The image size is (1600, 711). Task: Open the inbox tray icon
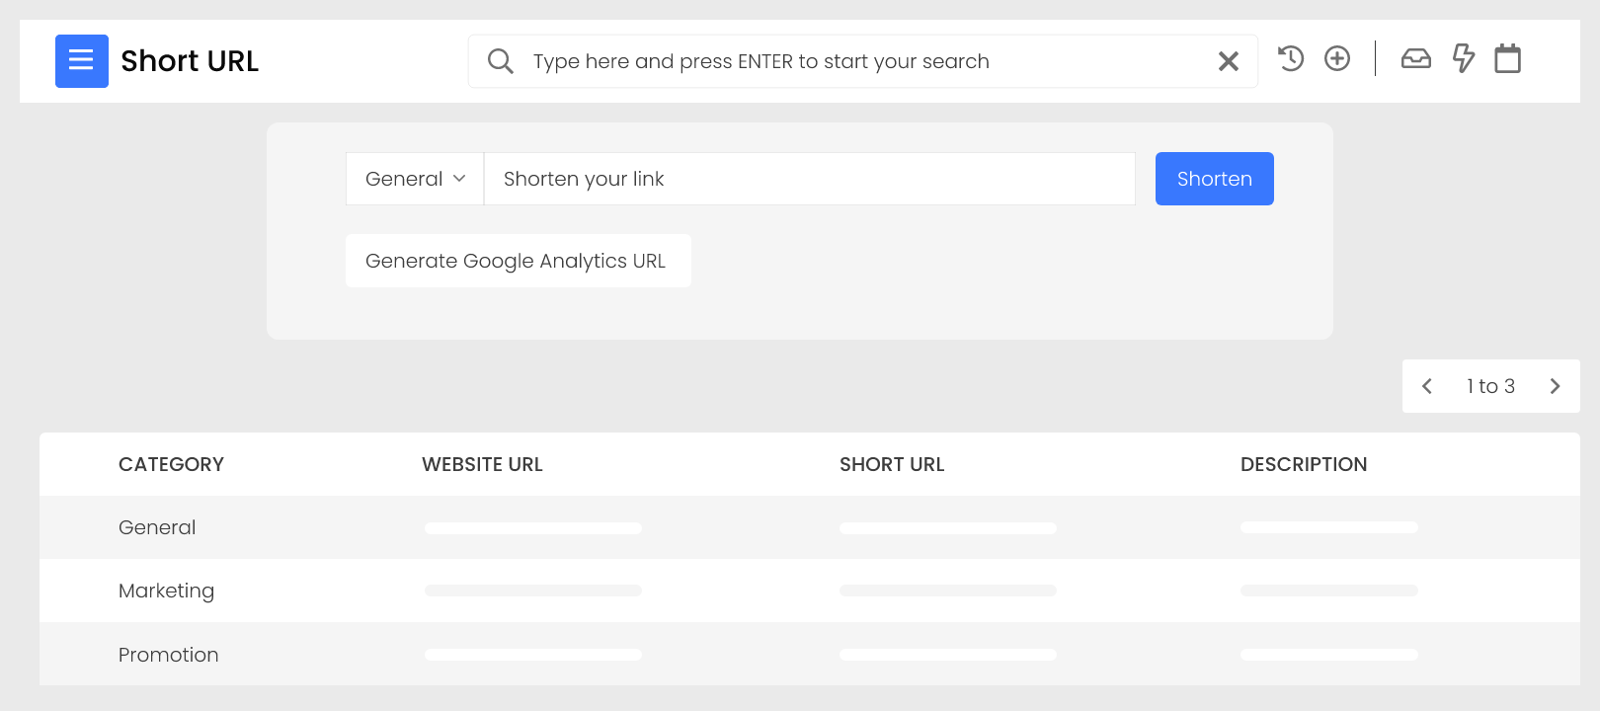[x=1415, y=59]
